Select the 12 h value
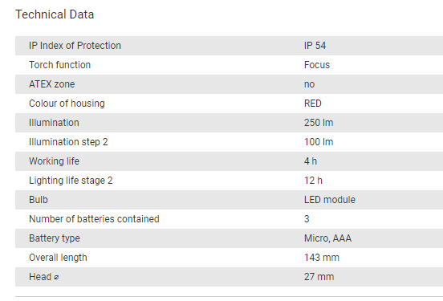 tap(313, 181)
